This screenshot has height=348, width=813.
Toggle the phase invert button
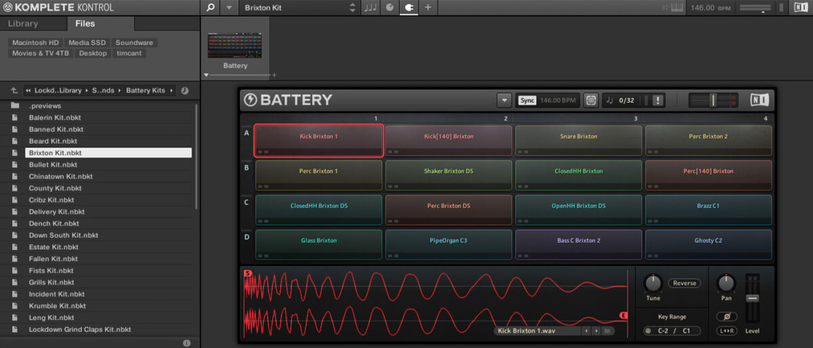point(727,317)
